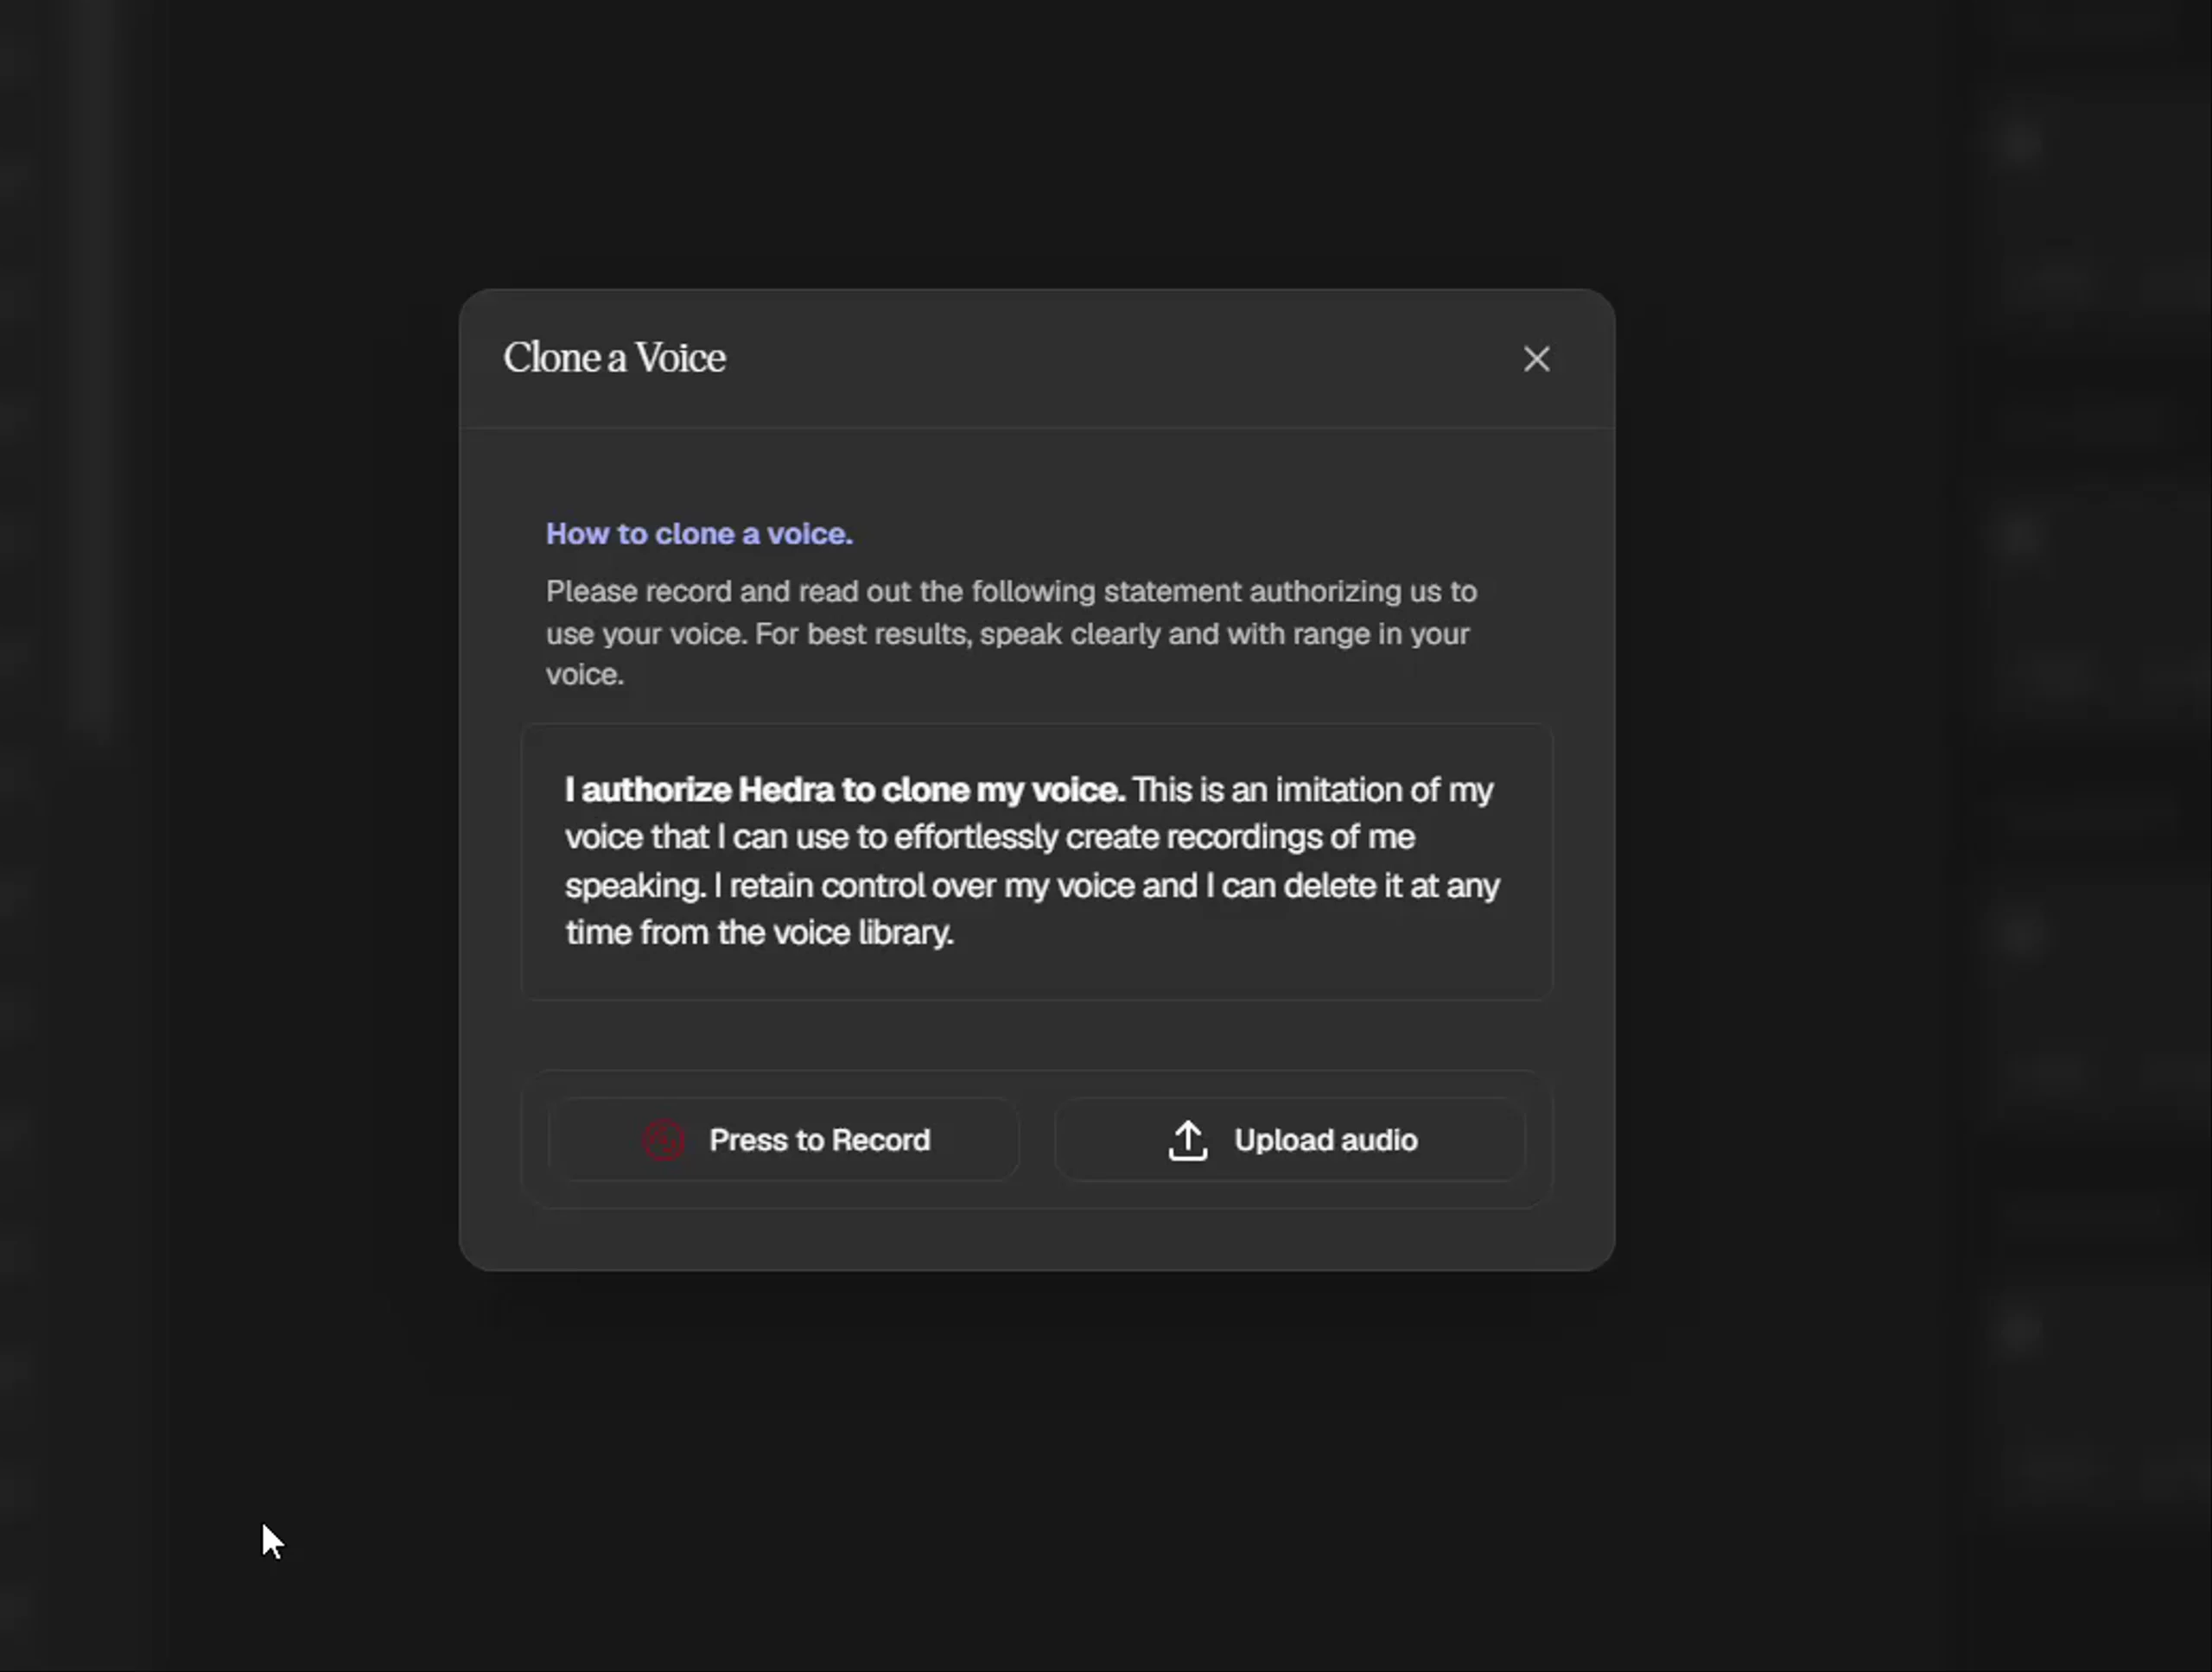Image resolution: width=2212 pixels, height=1672 pixels.
Task: Start recording with Press to Record
Action: tap(784, 1140)
